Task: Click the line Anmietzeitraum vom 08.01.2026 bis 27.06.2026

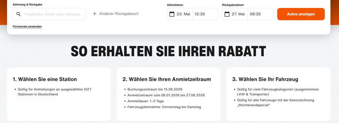Action: (166, 95)
